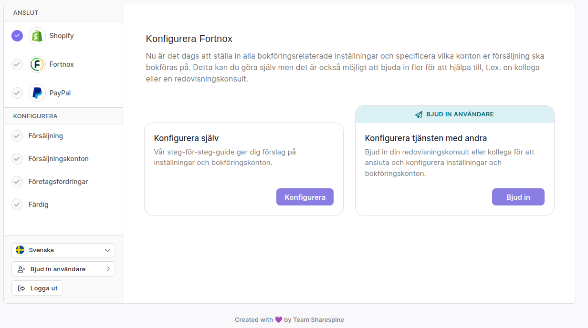Go to Försäljningskonton step
The width and height of the screenshot is (588, 328).
point(58,159)
